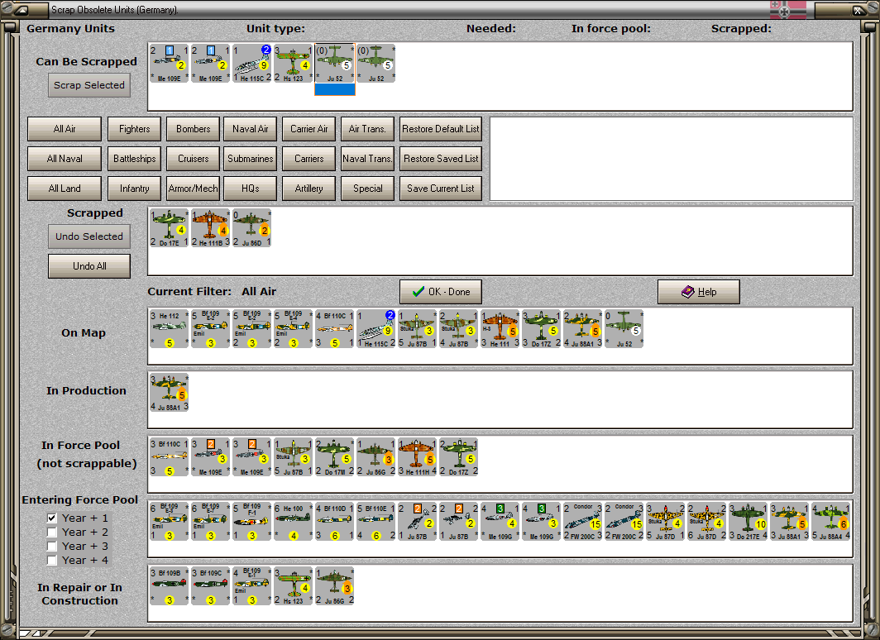Click the Hs 123 biplane in repair row
The width and height of the screenshot is (880, 640).
click(x=294, y=586)
